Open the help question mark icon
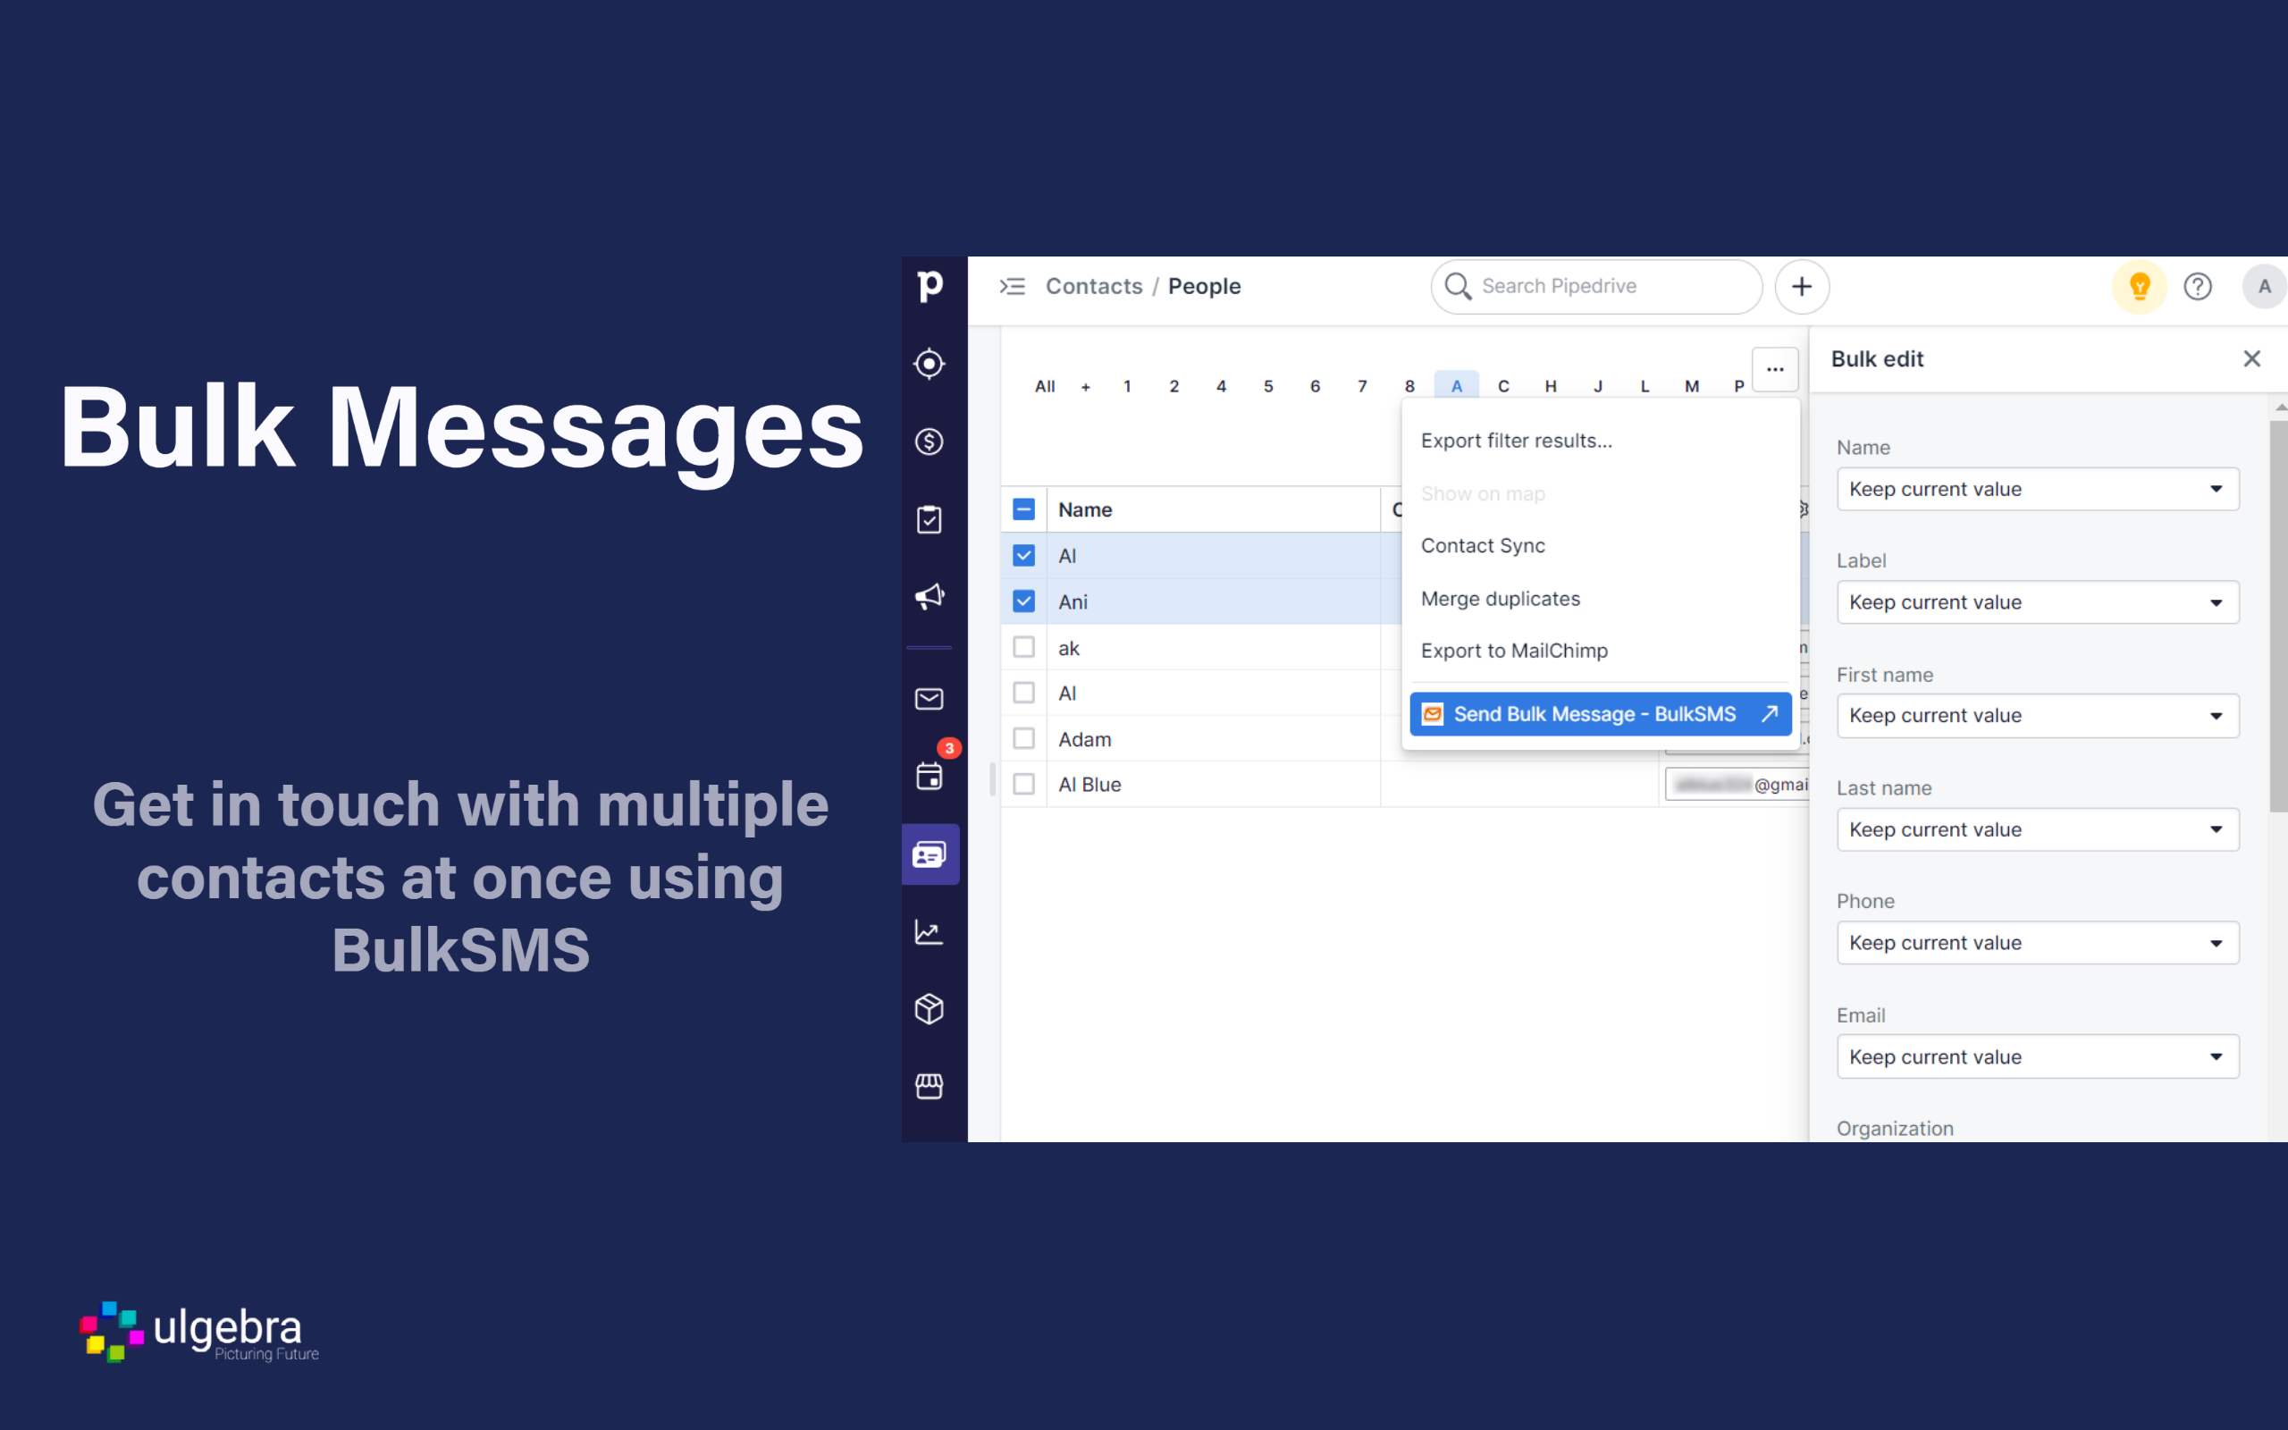The width and height of the screenshot is (2288, 1430). [x=2199, y=287]
